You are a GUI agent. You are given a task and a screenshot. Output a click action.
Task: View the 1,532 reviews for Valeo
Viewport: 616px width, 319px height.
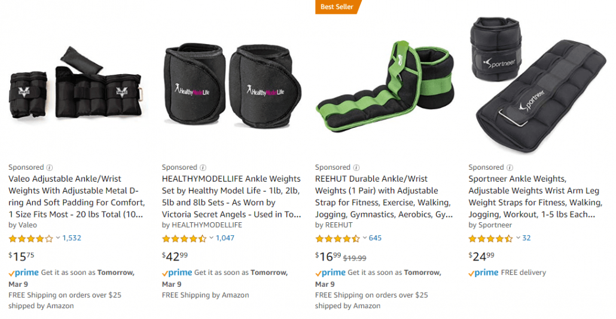[x=72, y=238]
